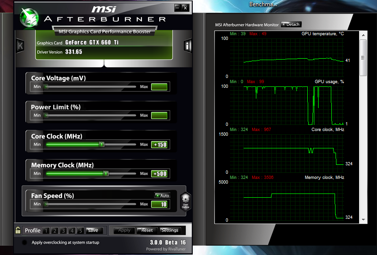Select profile slot 4

click(72, 231)
